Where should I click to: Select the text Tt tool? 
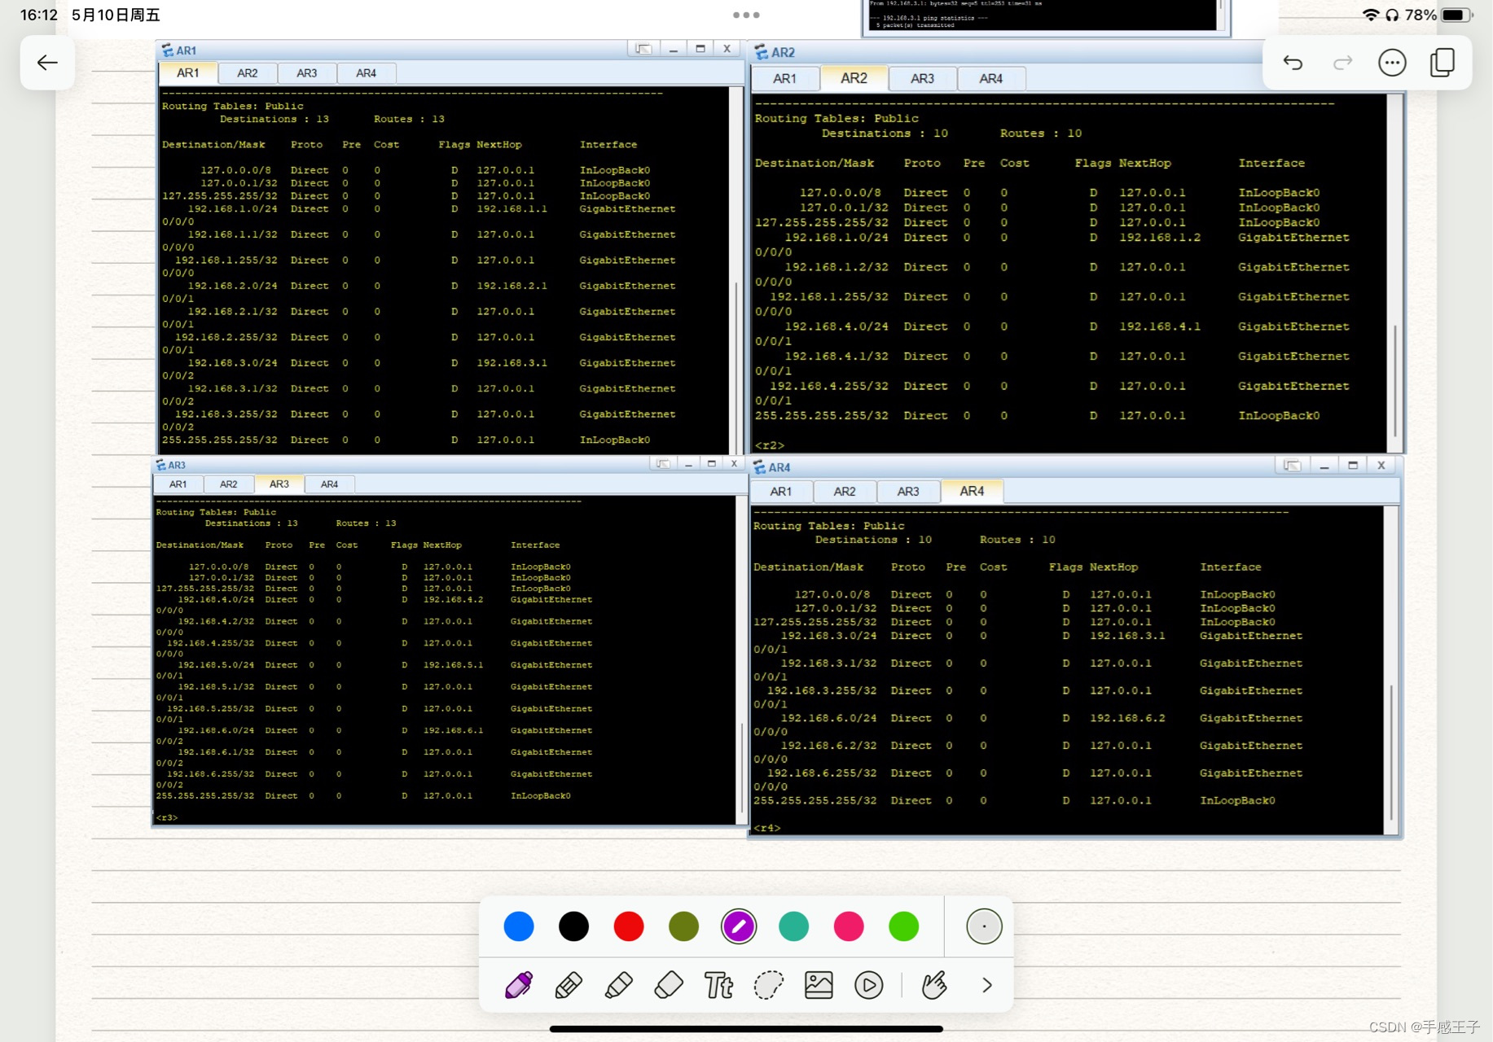tap(718, 985)
